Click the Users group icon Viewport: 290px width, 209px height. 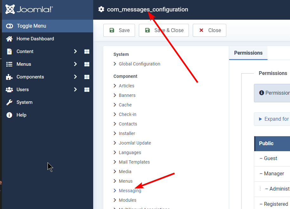click(9, 90)
